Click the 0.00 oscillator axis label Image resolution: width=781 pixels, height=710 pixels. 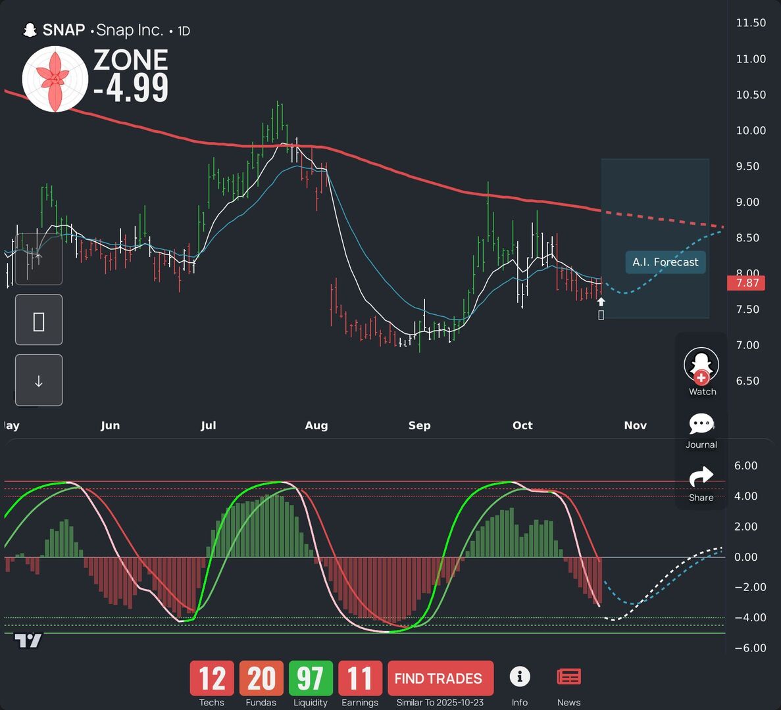pos(746,557)
